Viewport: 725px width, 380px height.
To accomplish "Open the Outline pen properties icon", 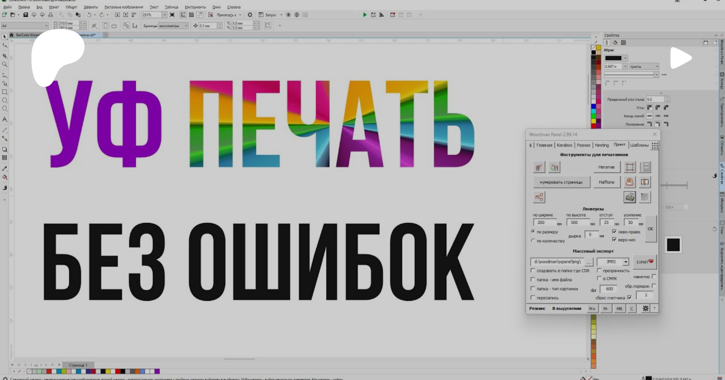I will [607, 43].
